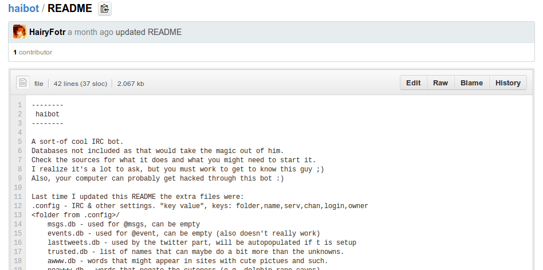Select line number 18
543x270 pixels.
[x=18, y=261]
